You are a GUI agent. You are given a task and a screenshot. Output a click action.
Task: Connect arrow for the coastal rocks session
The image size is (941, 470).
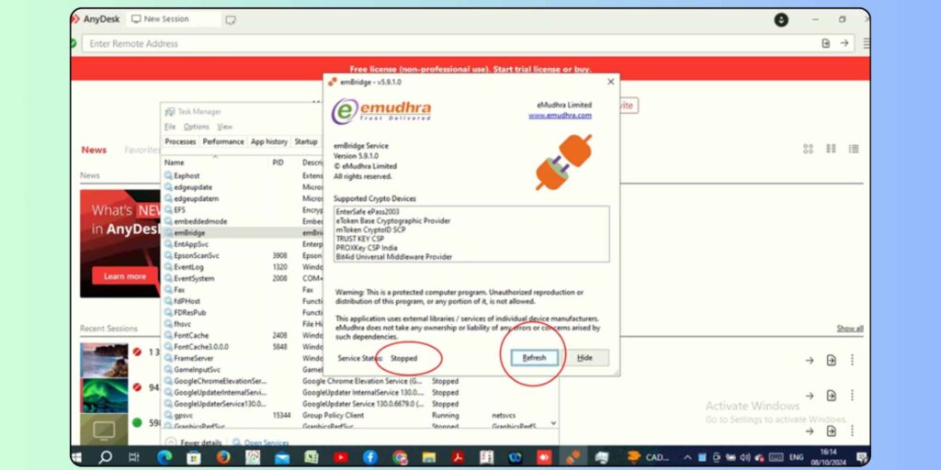(810, 360)
